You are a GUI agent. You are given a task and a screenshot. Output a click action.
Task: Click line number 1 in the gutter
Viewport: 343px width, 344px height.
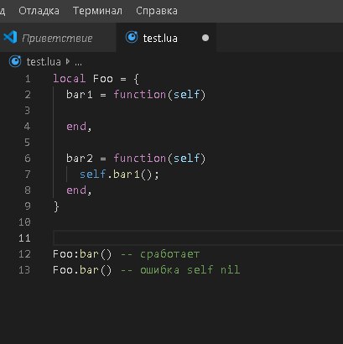[28, 79]
